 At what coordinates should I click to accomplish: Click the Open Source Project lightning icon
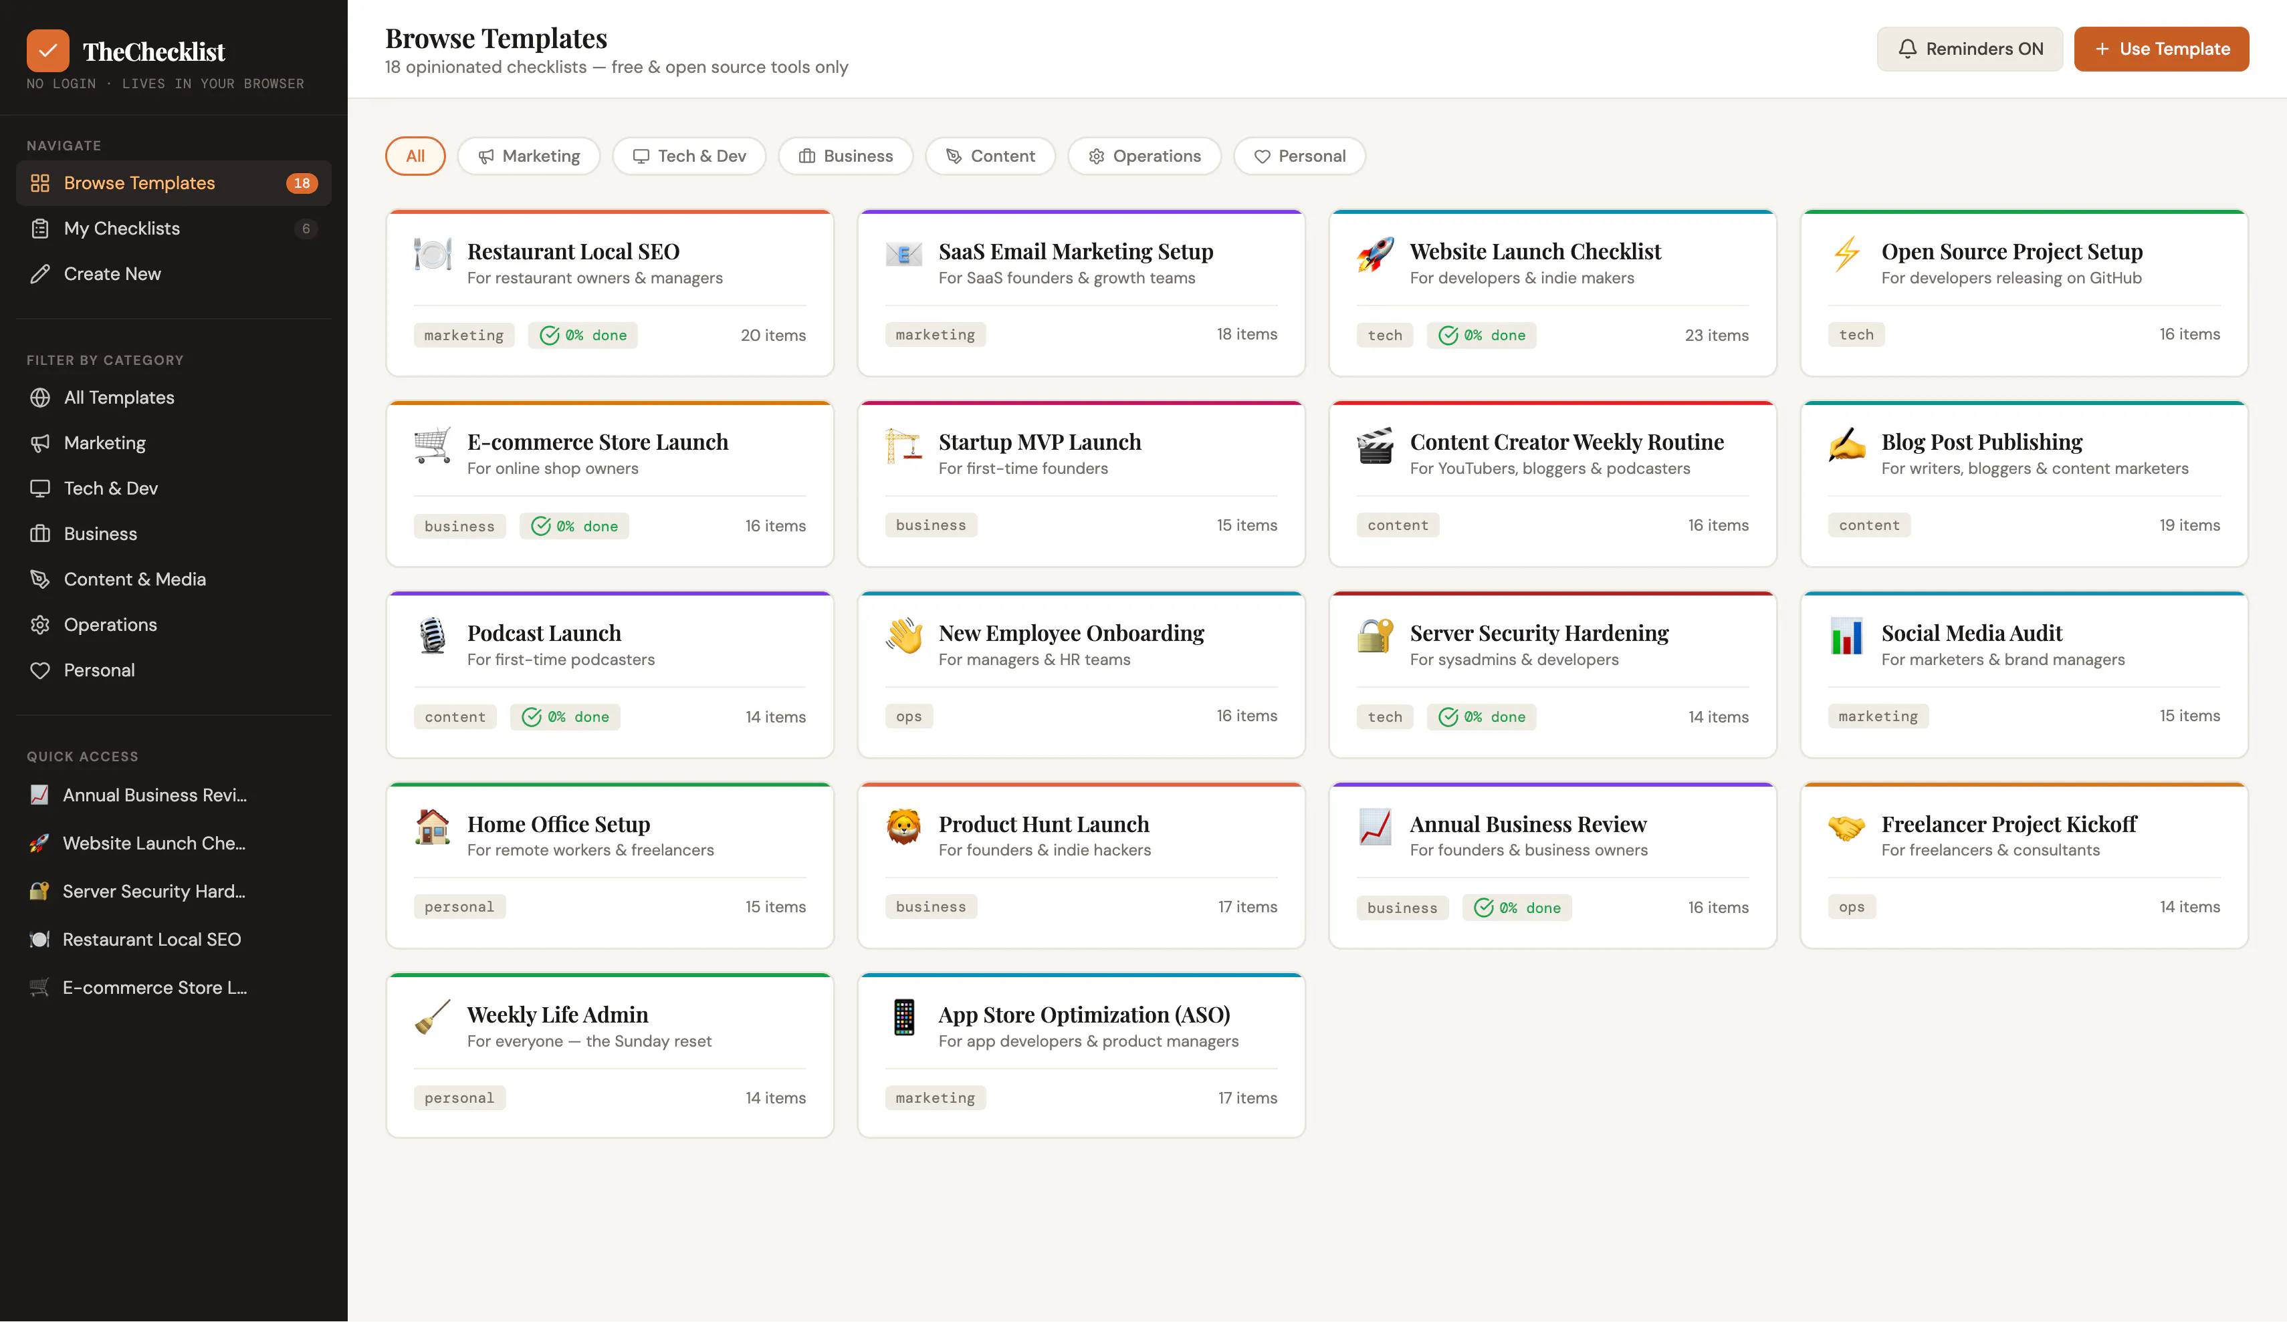pos(1847,253)
